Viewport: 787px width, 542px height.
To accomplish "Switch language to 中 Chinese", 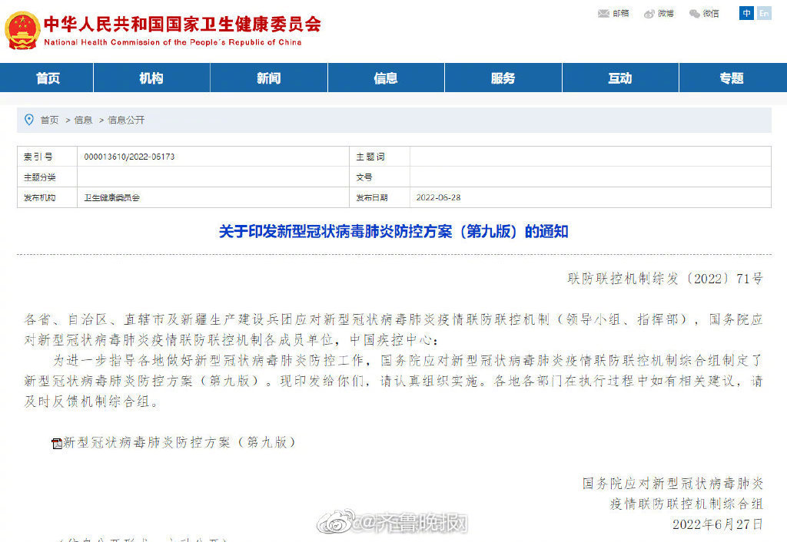I will tap(745, 13).
